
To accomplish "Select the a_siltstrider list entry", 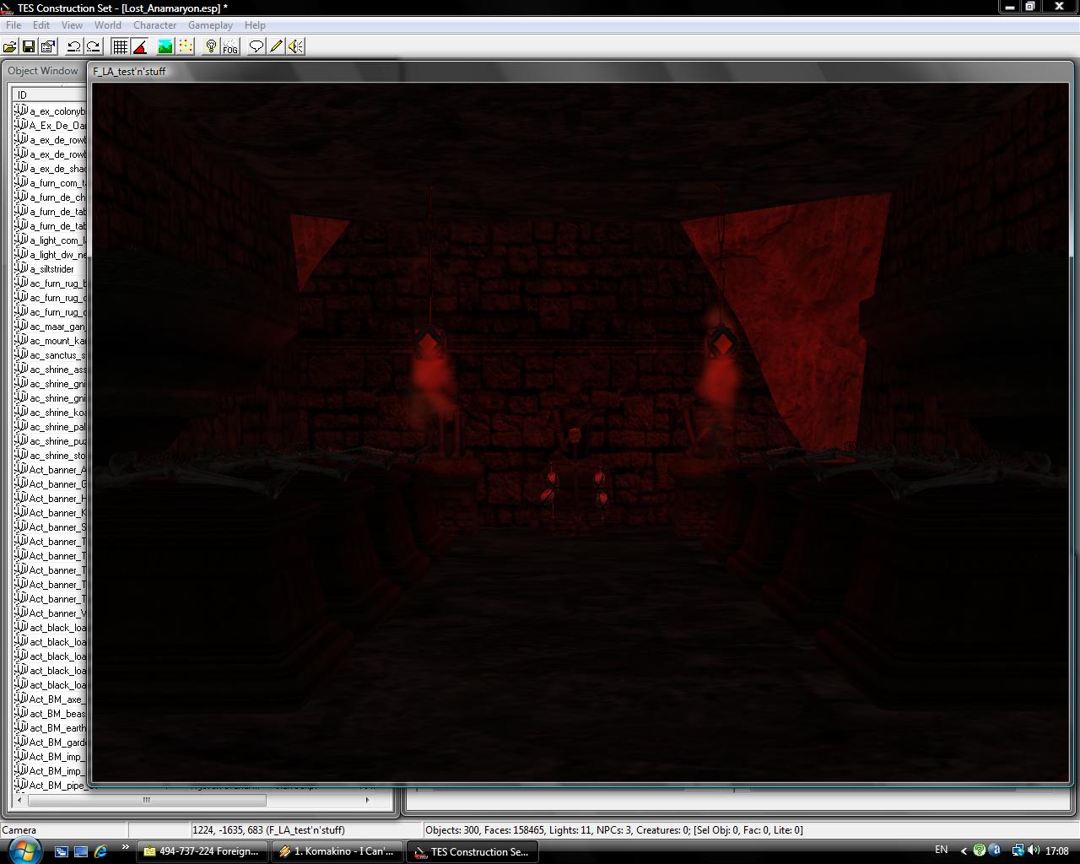I will [x=45, y=269].
